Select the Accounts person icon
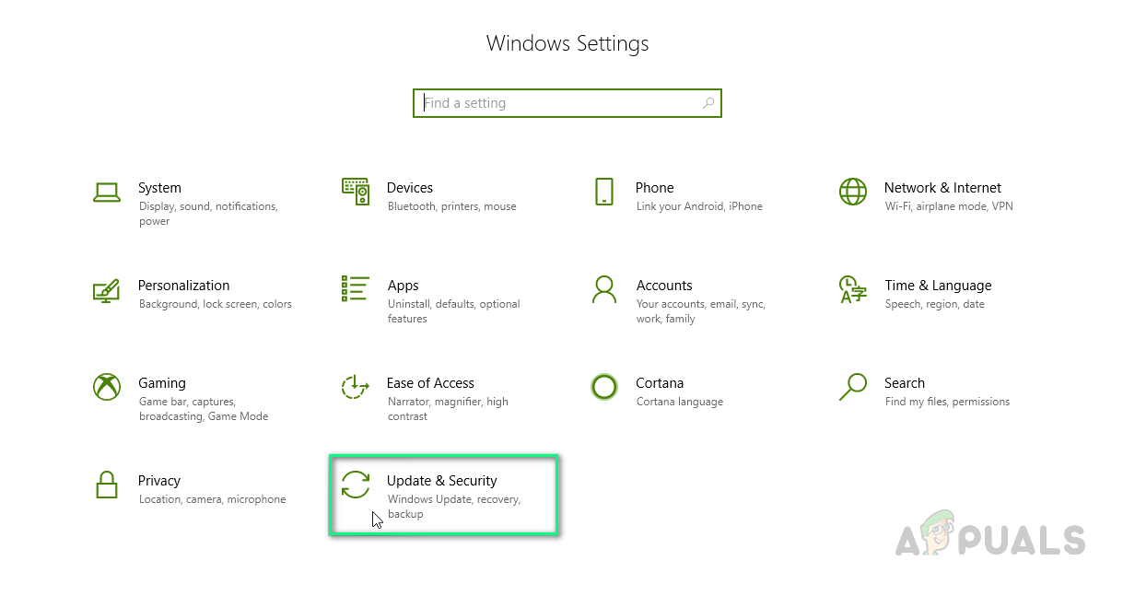Viewport: 1123px width, 596px height. click(604, 289)
